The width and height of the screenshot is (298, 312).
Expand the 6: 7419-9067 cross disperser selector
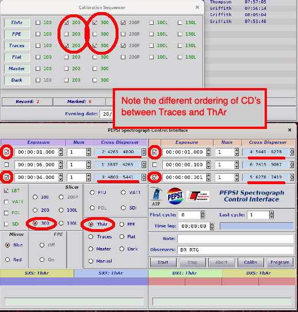[292, 165]
